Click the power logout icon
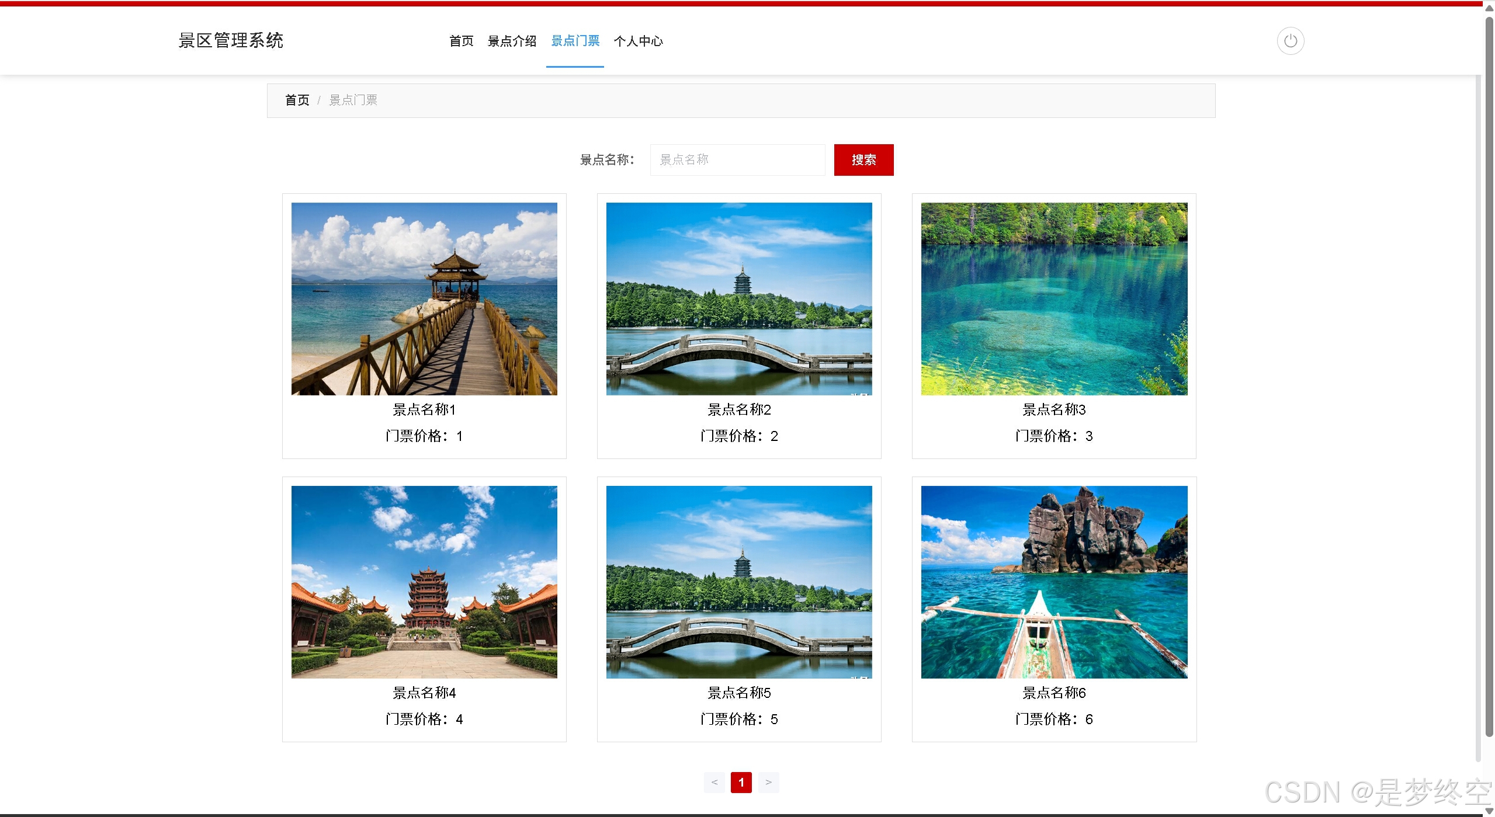The width and height of the screenshot is (1495, 817). pos(1290,41)
